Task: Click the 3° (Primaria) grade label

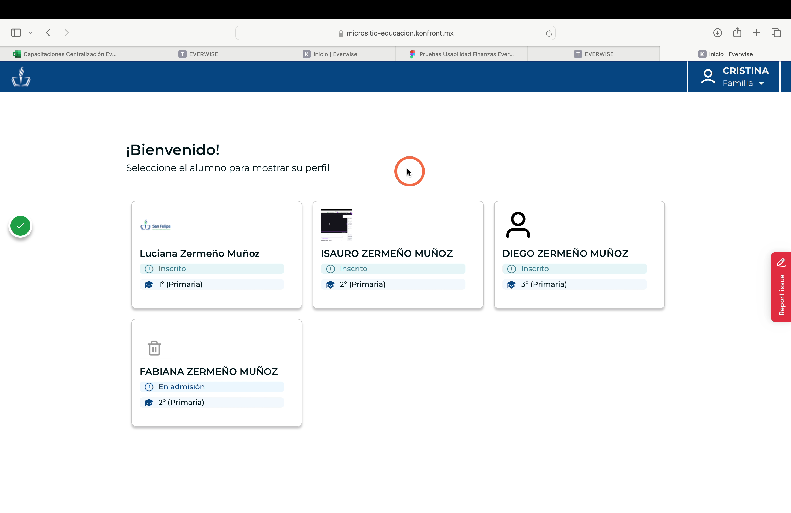Action: click(544, 284)
